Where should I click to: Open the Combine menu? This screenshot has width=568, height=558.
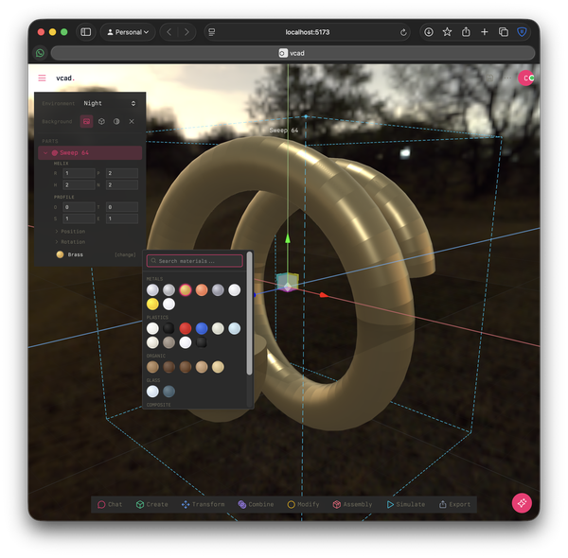point(256,504)
